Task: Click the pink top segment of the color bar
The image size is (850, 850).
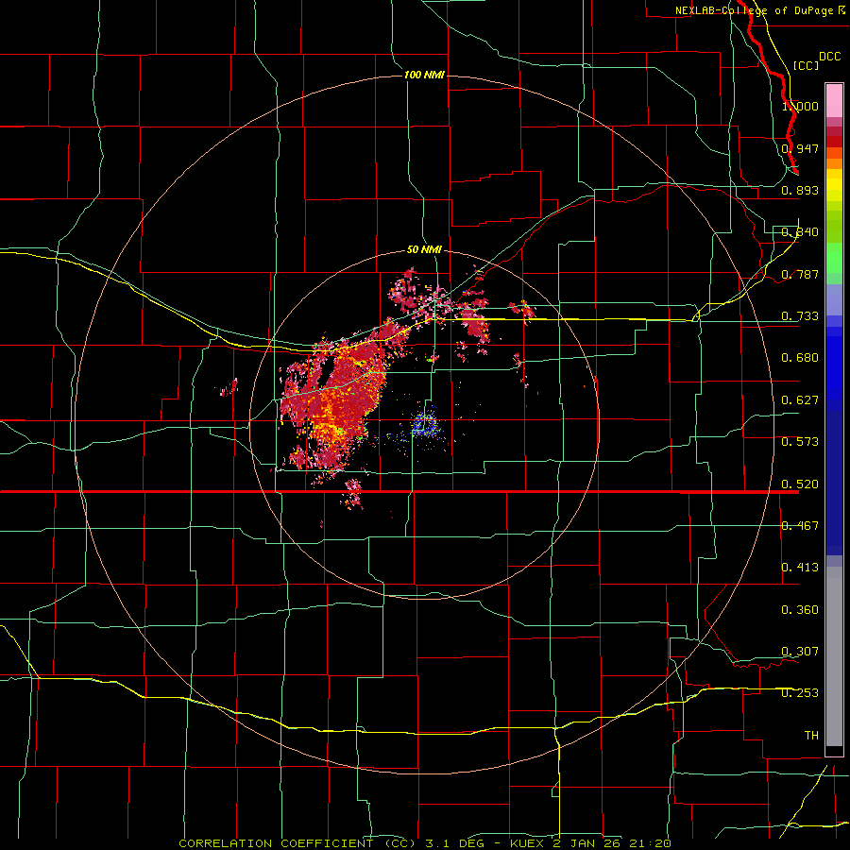Action: point(834,100)
